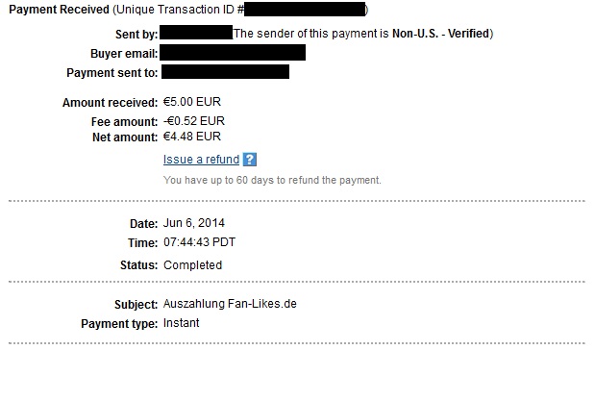Image resolution: width=595 pixels, height=400 pixels.
Task: Click the Issue a refund link
Action: pos(201,160)
